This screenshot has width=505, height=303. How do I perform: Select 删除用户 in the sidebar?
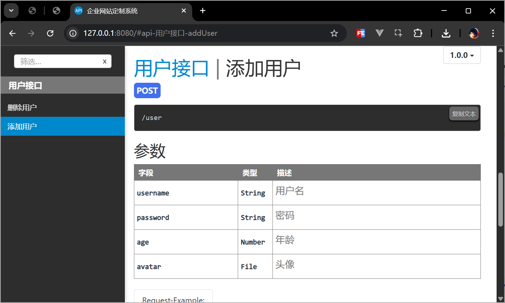click(22, 108)
